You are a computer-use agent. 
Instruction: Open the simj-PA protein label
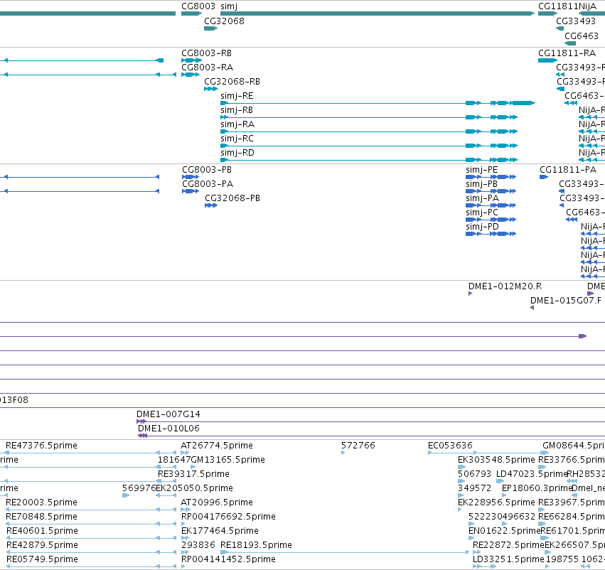click(x=482, y=198)
